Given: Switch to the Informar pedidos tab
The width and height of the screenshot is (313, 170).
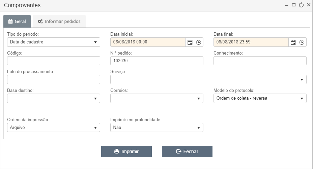Looking at the screenshot, I should point(59,21).
